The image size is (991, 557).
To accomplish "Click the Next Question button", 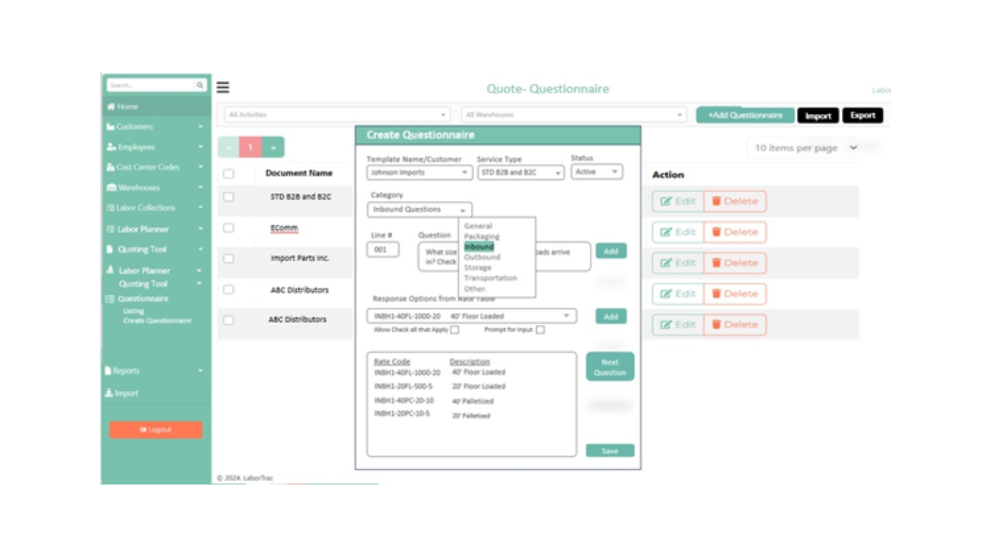I will (x=610, y=367).
